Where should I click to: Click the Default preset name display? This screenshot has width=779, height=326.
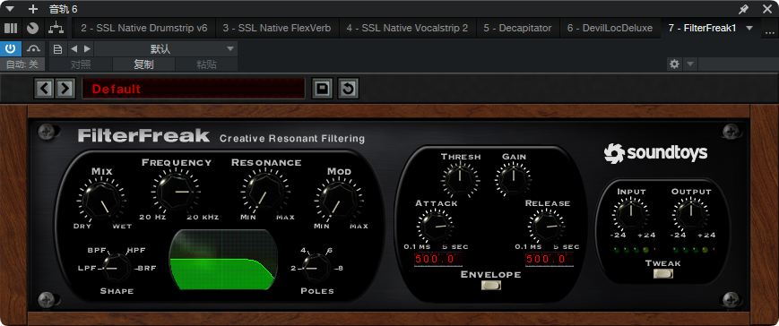coord(194,89)
